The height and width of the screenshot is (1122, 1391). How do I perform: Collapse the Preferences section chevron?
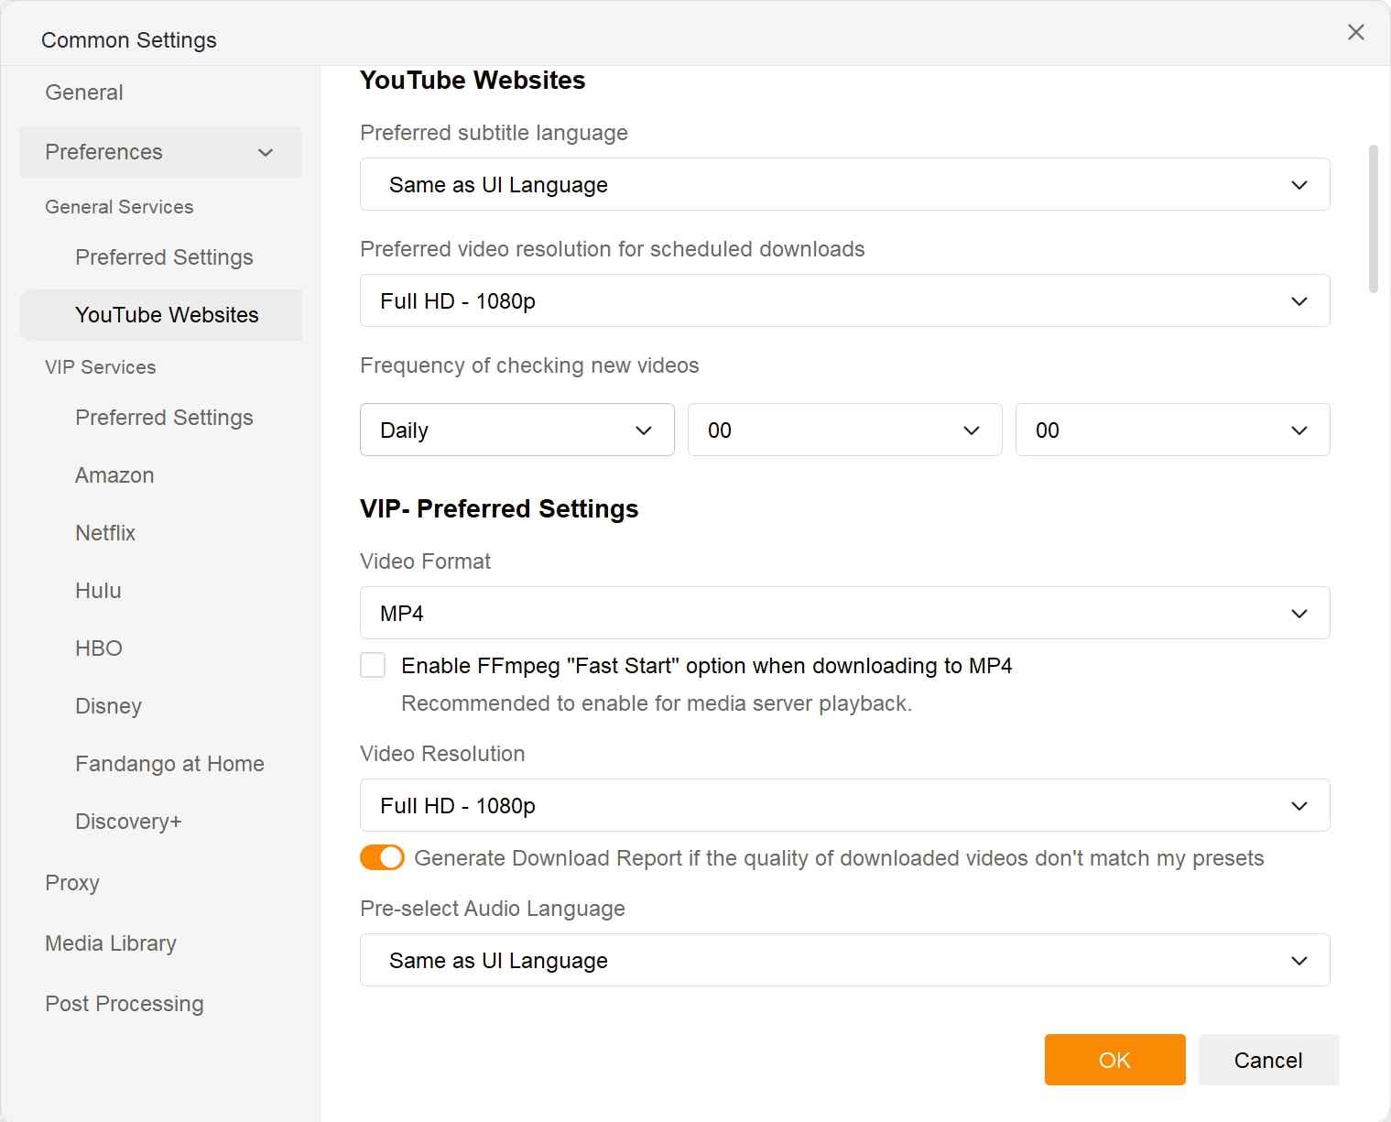coord(266,152)
